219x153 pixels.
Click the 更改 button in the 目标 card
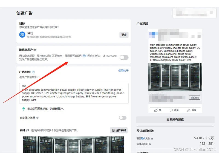[124, 35]
